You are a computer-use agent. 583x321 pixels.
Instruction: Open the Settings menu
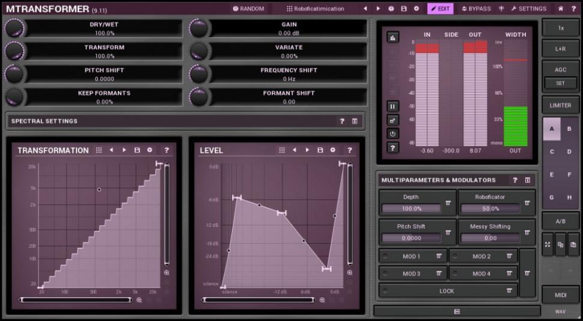529,8
